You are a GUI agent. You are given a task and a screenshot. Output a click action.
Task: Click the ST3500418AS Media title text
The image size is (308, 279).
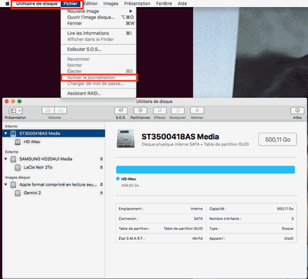pyautogui.click(x=180, y=137)
